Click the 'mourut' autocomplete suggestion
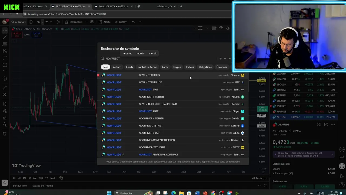This screenshot has height=195, width=346. pyautogui.click(x=128, y=54)
